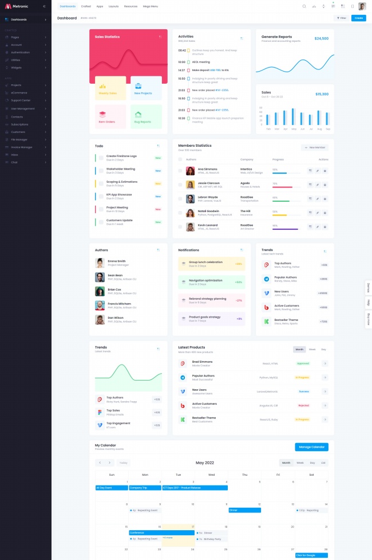Open the Mega Menu top navigation item
The width and height of the screenshot is (372, 560).
[151, 6]
